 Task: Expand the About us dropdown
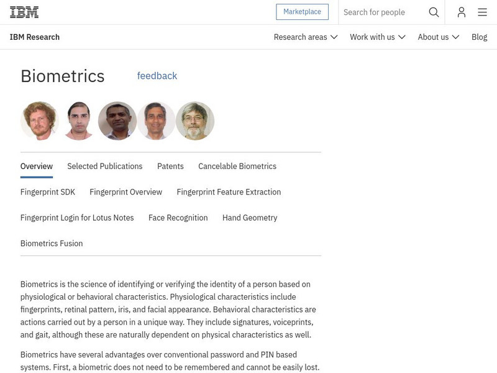(x=438, y=37)
